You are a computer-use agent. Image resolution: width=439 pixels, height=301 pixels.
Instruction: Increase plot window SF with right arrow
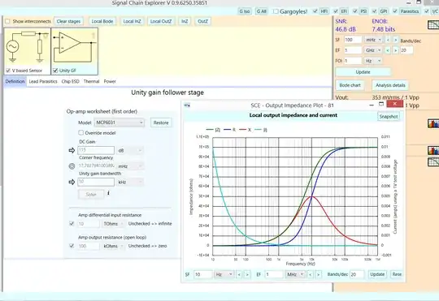coord(247,274)
